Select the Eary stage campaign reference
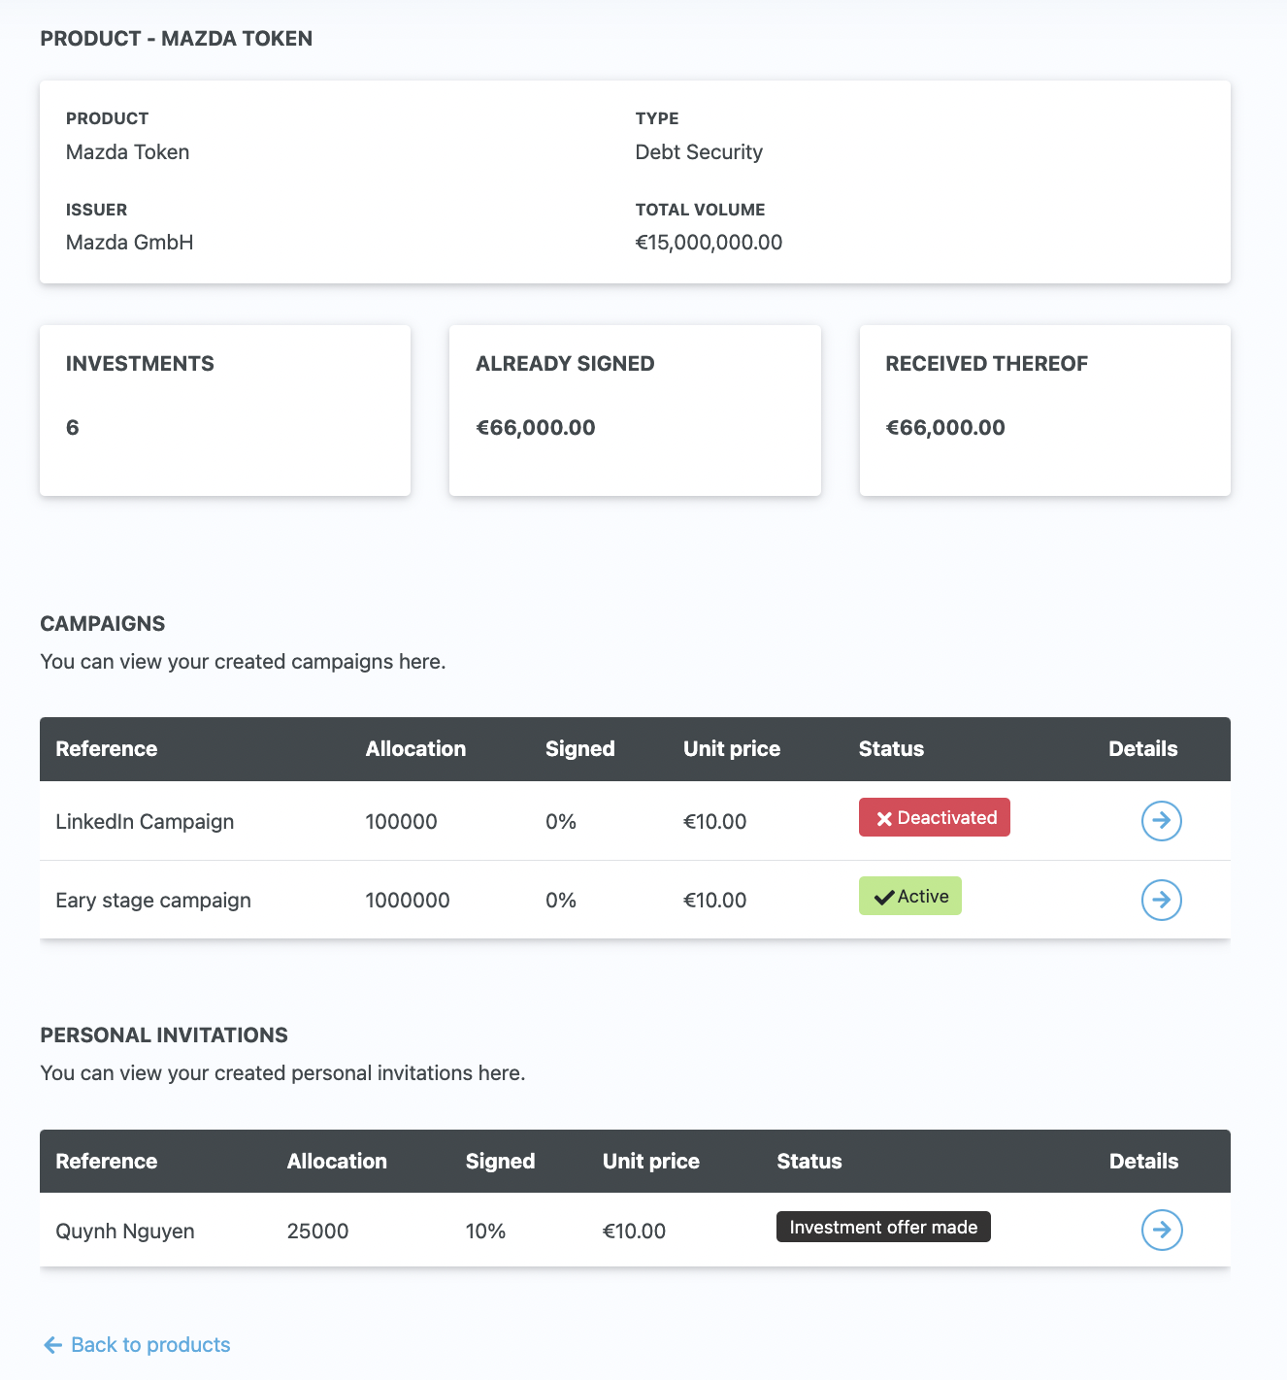 [153, 900]
